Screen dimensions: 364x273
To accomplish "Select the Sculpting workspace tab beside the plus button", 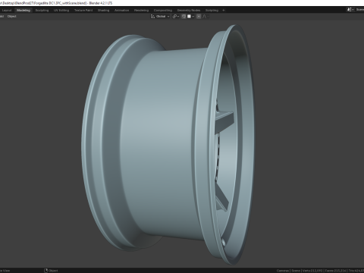I will click(212, 11).
